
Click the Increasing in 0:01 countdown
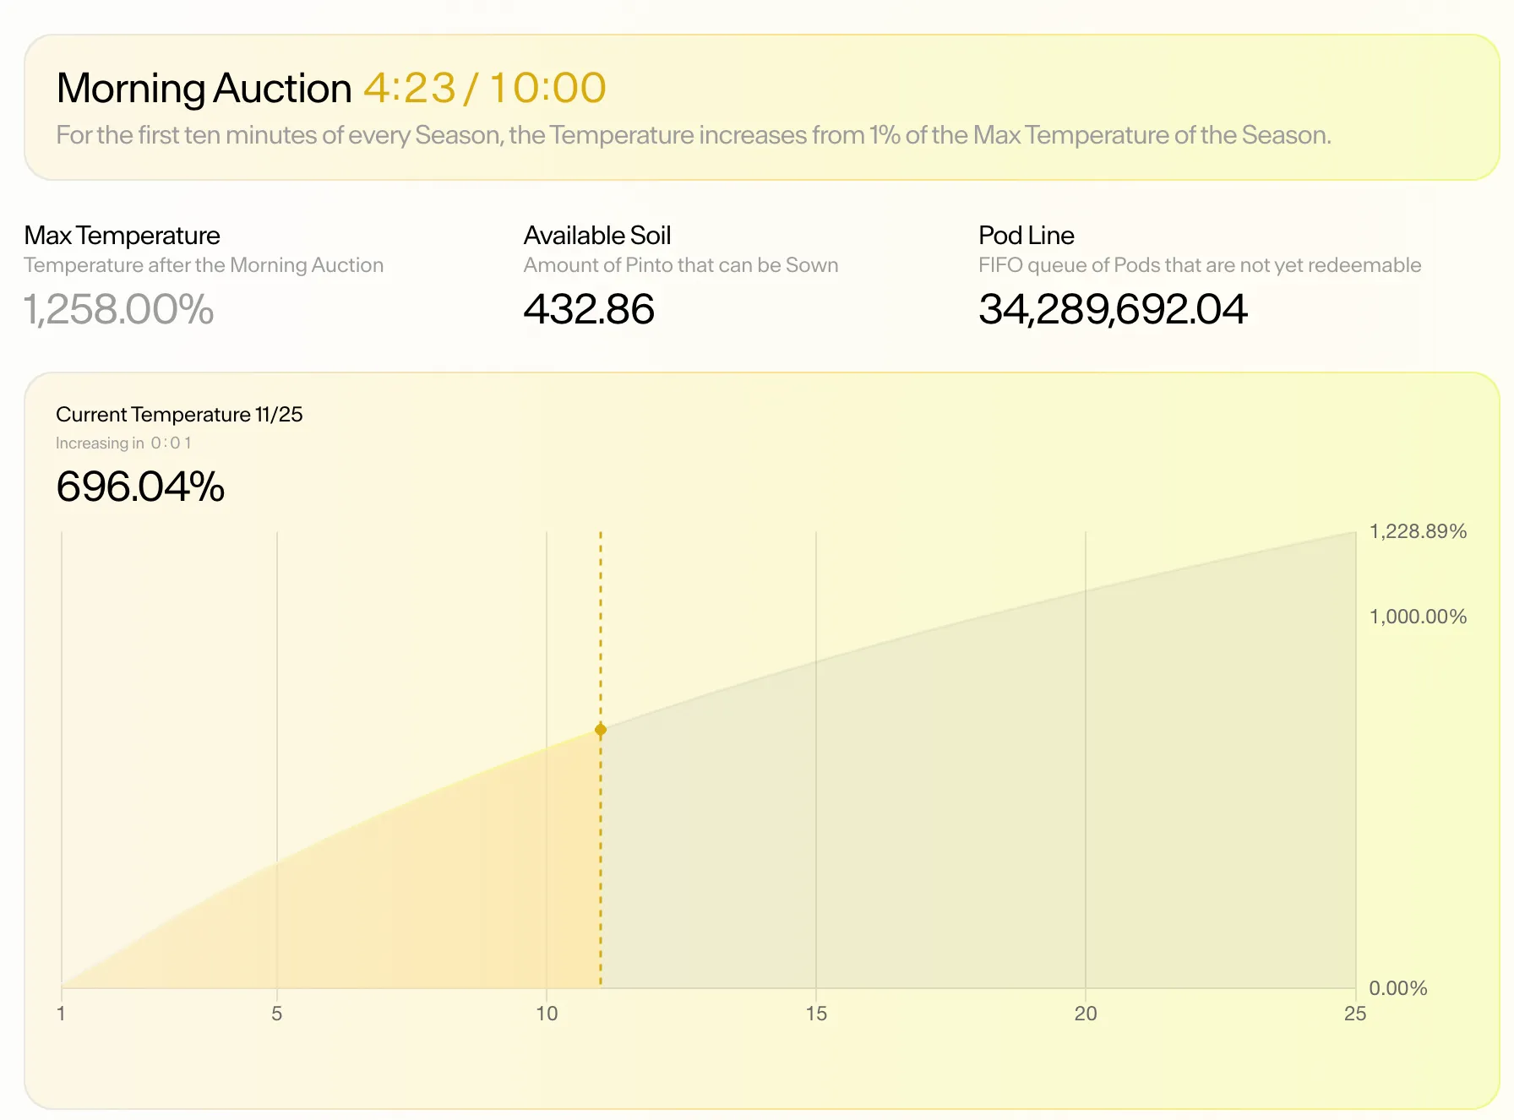[x=123, y=443]
